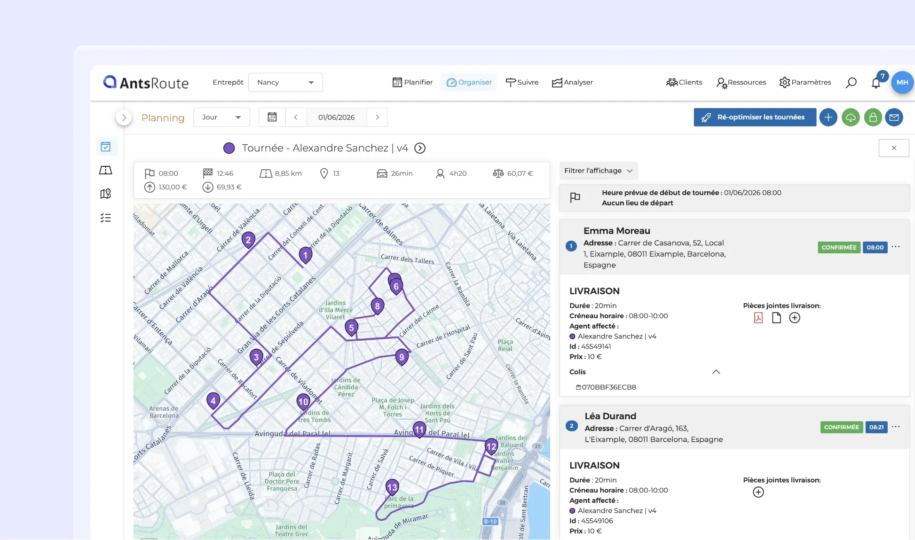Click the 8,85 km distance stat
This screenshot has height=540, width=915.
[281, 173]
